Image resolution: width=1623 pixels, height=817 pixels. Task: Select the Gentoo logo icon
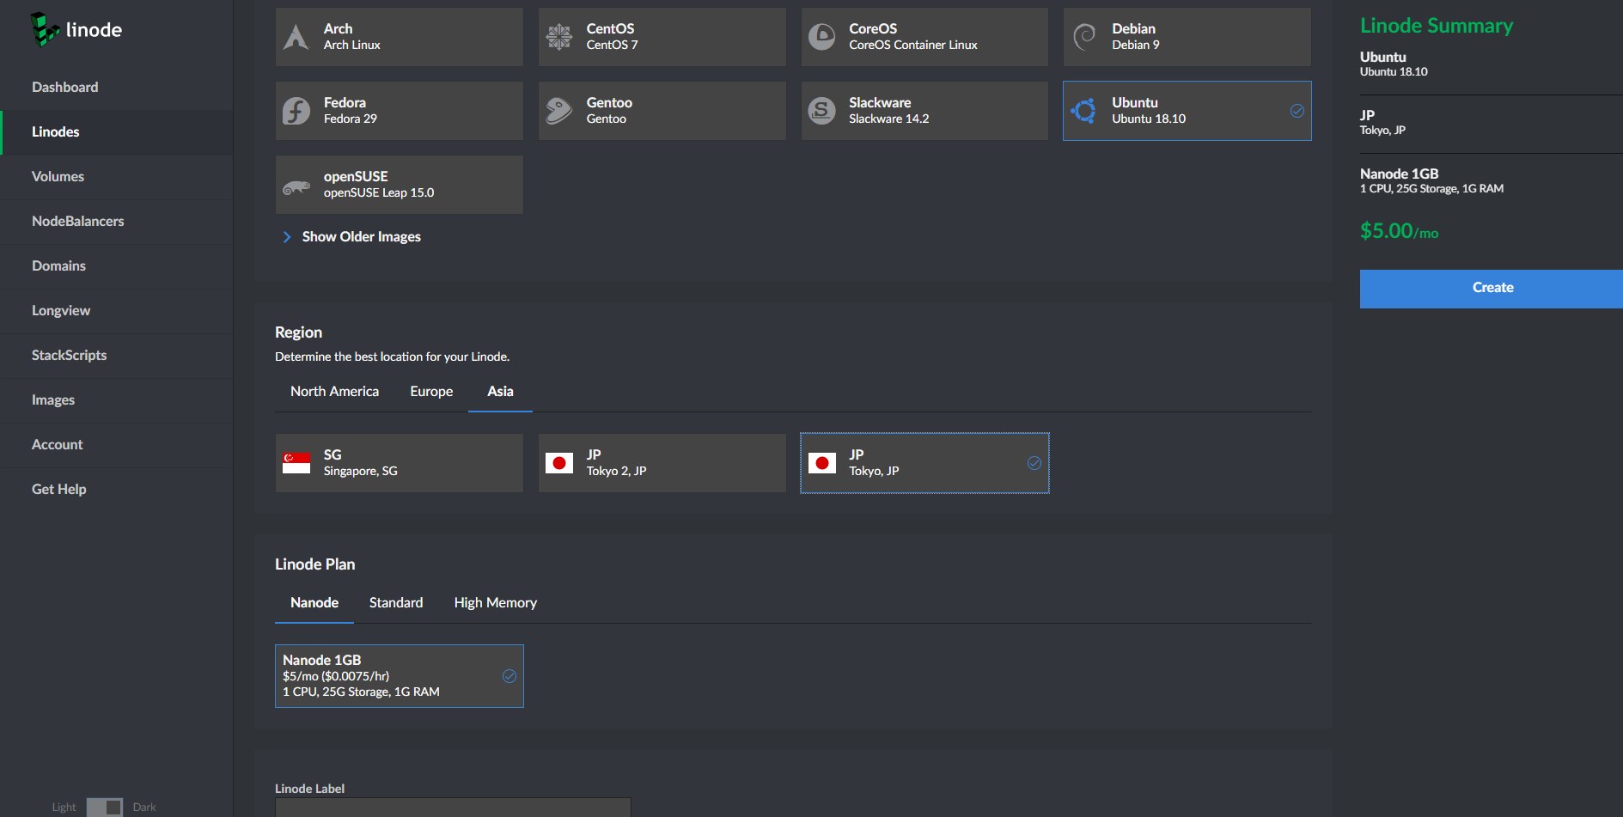coord(559,111)
